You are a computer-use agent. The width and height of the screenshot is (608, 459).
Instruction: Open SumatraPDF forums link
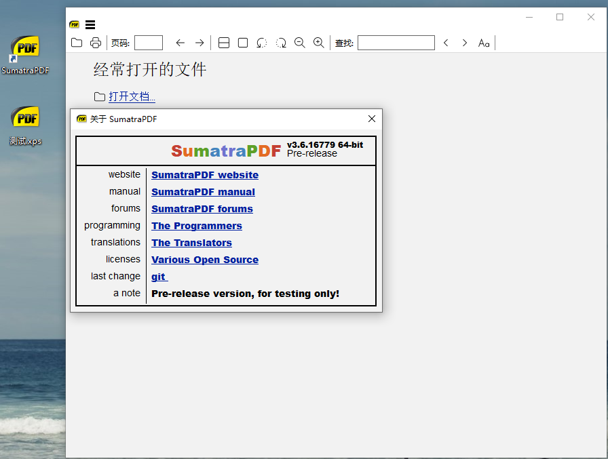(x=202, y=209)
